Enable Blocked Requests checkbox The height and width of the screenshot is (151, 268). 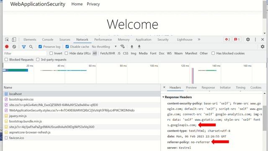(6, 60)
